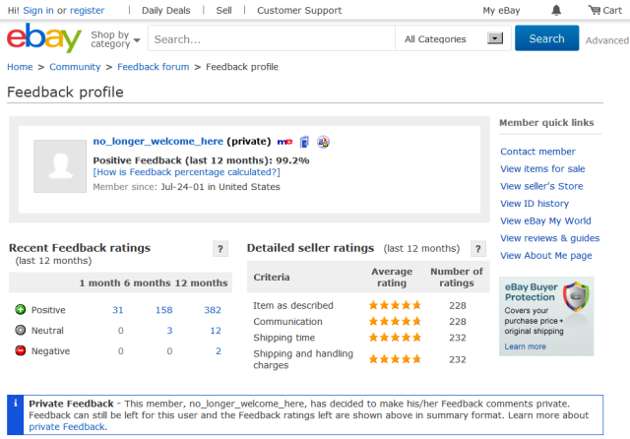630x439 pixels.
Task: View the 382 positive ratings for 12 months
Action: point(212,310)
